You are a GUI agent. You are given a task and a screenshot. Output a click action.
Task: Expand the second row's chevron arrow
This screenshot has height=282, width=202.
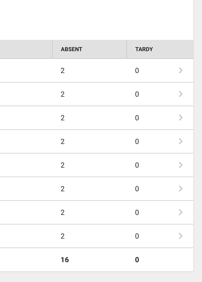(181, 94)
